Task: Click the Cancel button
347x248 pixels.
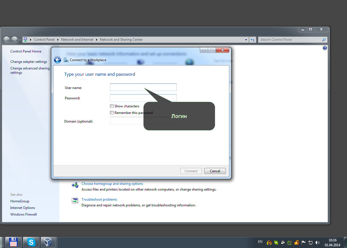Action: point(215,171)
